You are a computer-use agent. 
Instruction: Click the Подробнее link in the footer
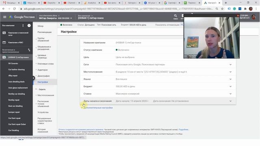(184, 129)
